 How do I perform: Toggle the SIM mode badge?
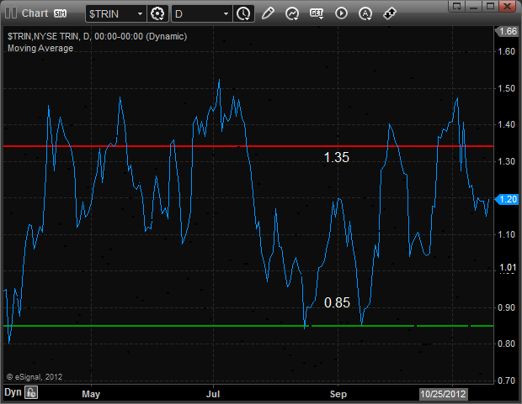tap(60, 13)
